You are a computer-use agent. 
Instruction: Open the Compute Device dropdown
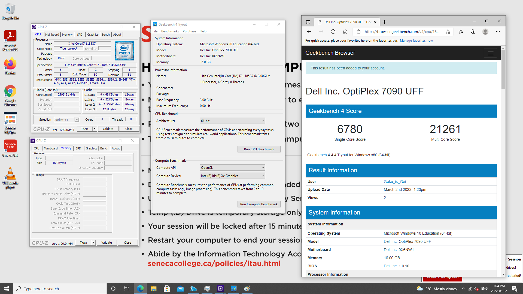pos(232,176)
